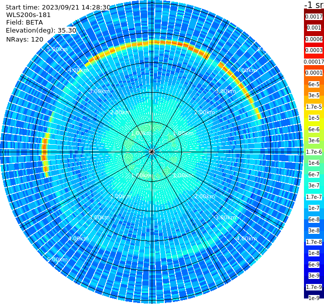The width and height of the screenshot is (324, 304).
Task: Click the 6e-6 colorbar value
Action: point(314,129)
